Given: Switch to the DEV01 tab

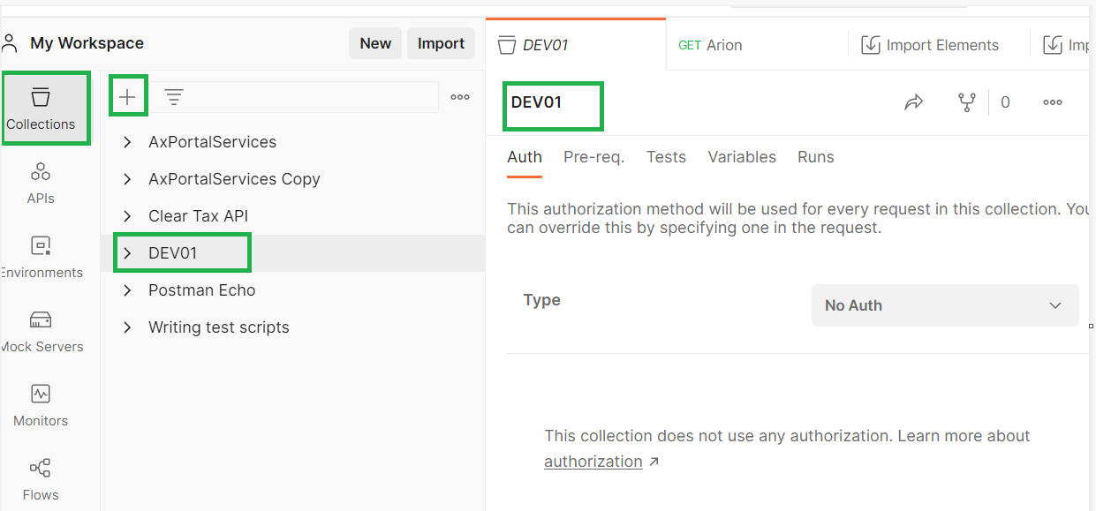Looking at the screenshot, I should pos(575,45).
